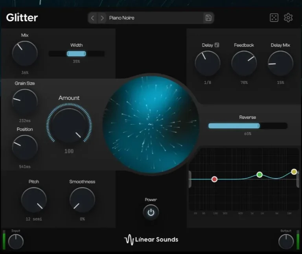The height and width of the screenshot is (254, 302).
Task: Click the Mix knob
Action: [x=25, y=53]
